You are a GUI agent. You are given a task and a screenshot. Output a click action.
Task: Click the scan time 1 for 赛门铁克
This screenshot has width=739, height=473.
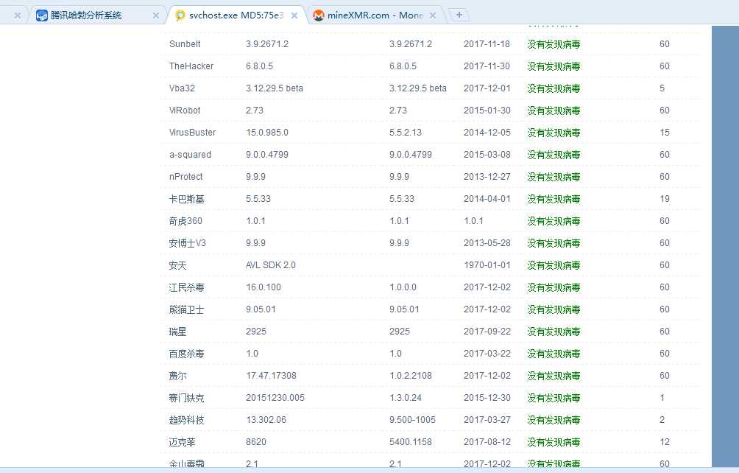coord(662,398)
